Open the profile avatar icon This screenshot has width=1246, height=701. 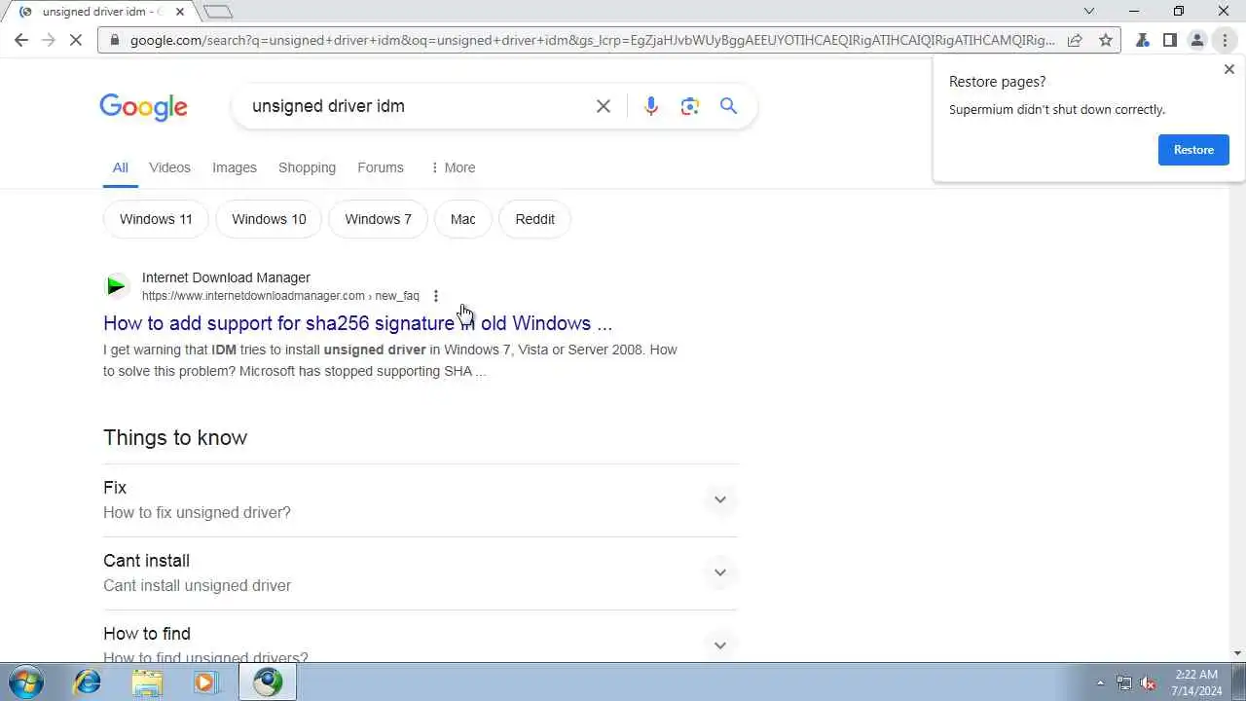tap(1197, 40)
